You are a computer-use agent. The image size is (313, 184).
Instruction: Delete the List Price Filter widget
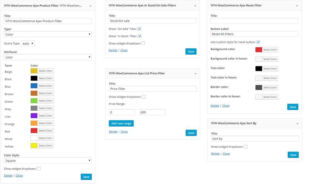[113, 131]
